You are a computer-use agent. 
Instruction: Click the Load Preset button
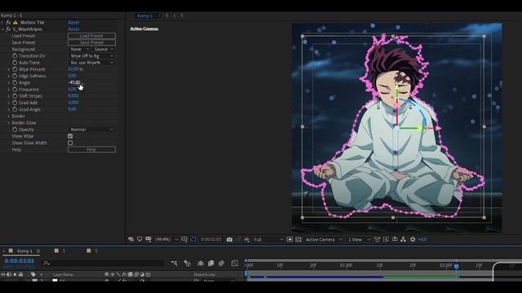click(91, 36)
